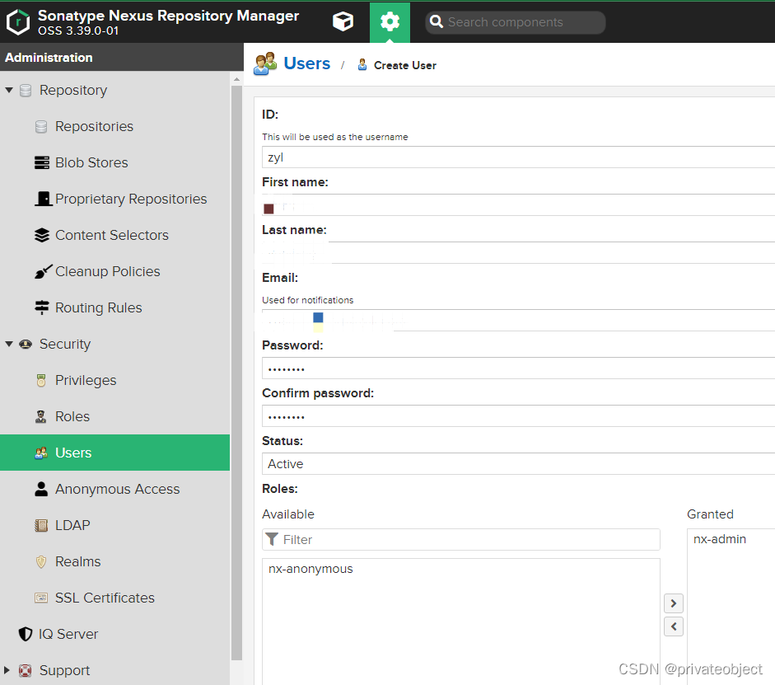Click the Users breadcrumb icon
This screenshot has height=685, width=775.
click(x=265, y=63)
